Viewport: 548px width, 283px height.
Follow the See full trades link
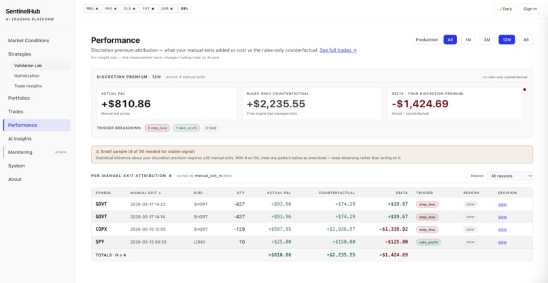[x=338, y=50]
